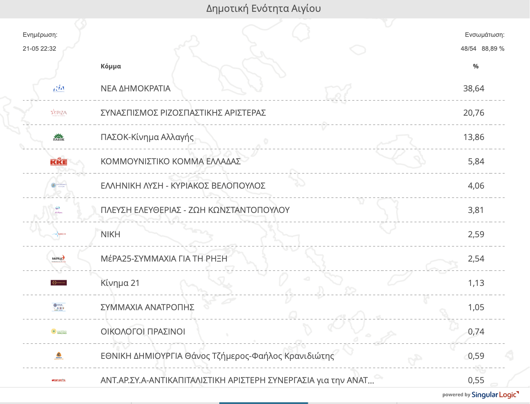This screenshot has height=404, width=530.
Task: Click the red KKE logo
Action: 59,161
